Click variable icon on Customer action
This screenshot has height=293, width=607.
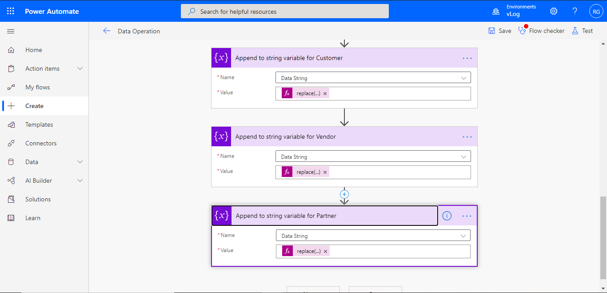[221, 58]
